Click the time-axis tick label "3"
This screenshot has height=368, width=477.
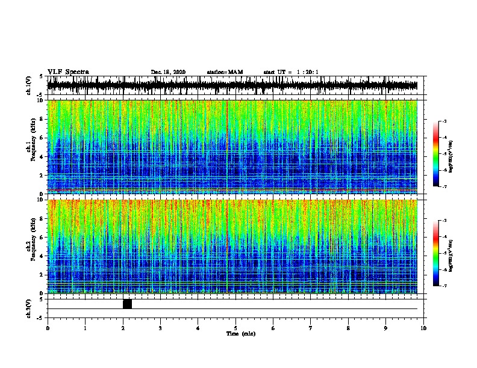coord(160,328)
